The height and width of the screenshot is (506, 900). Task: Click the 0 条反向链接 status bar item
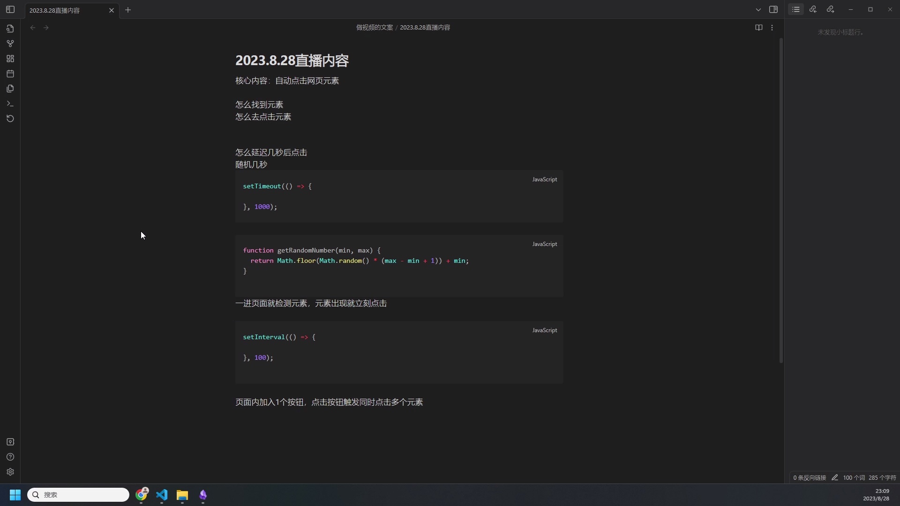(810, 478)
